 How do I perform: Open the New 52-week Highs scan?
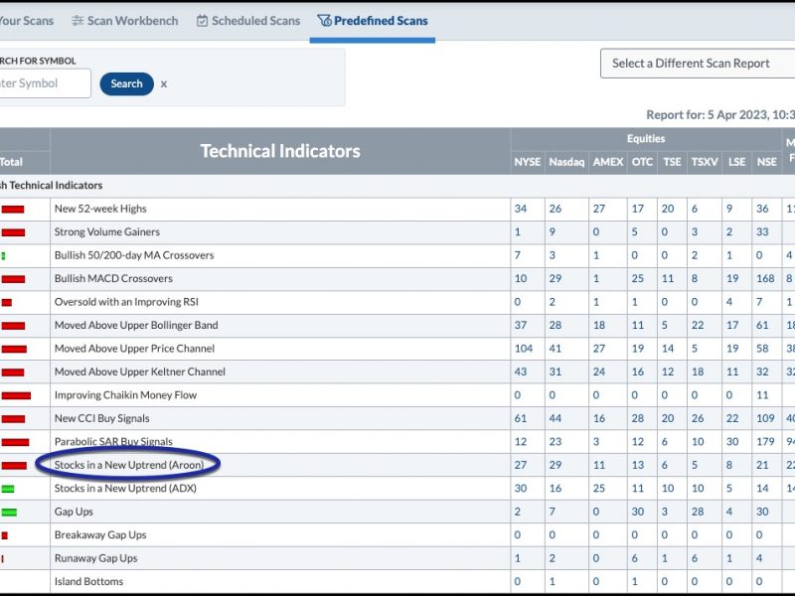[100, 209]
